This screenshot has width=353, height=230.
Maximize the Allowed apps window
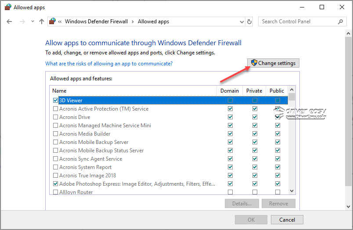tap(322, 7)
